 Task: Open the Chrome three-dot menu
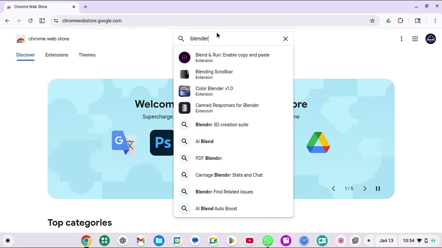tap(435, 21)
